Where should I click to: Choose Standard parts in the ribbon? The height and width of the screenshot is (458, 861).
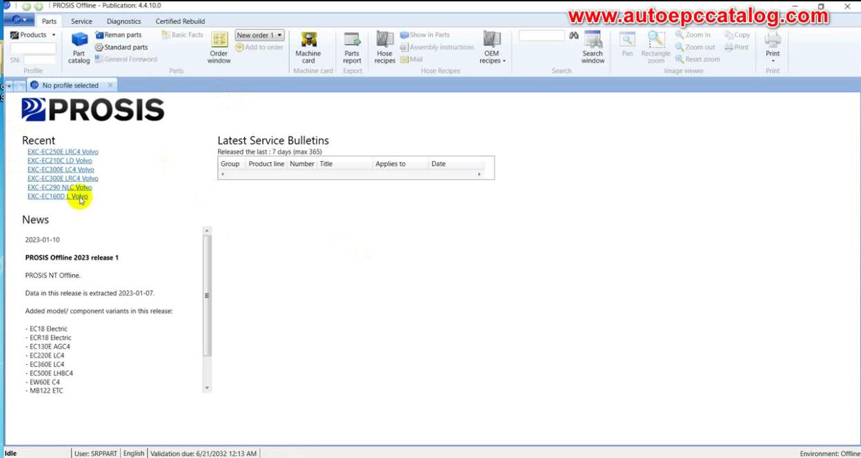(121, 48)
